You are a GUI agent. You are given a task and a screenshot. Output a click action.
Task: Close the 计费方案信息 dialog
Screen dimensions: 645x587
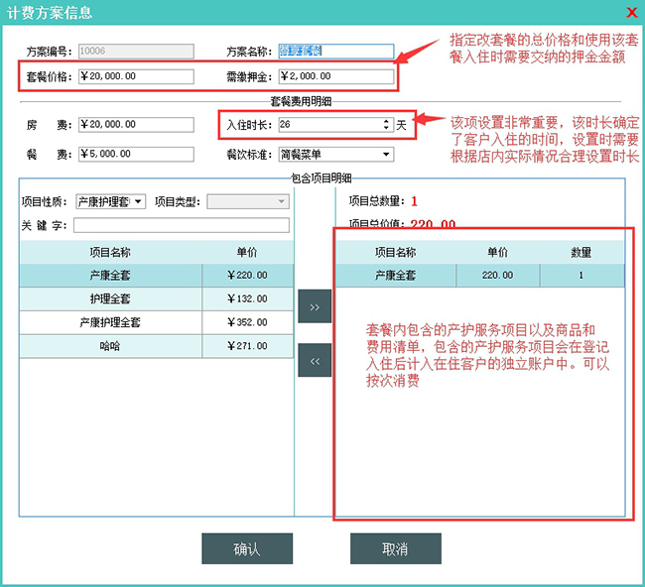(631, 12)
